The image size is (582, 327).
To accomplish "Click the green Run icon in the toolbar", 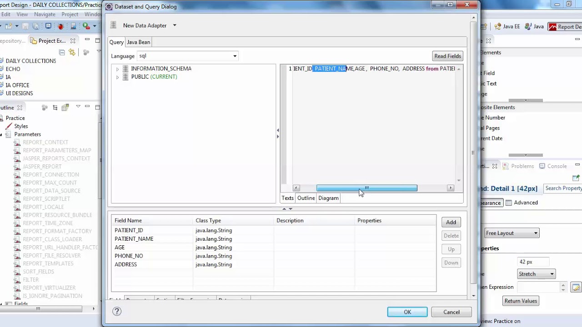I will pyautogui.click(x=86, y=26).
